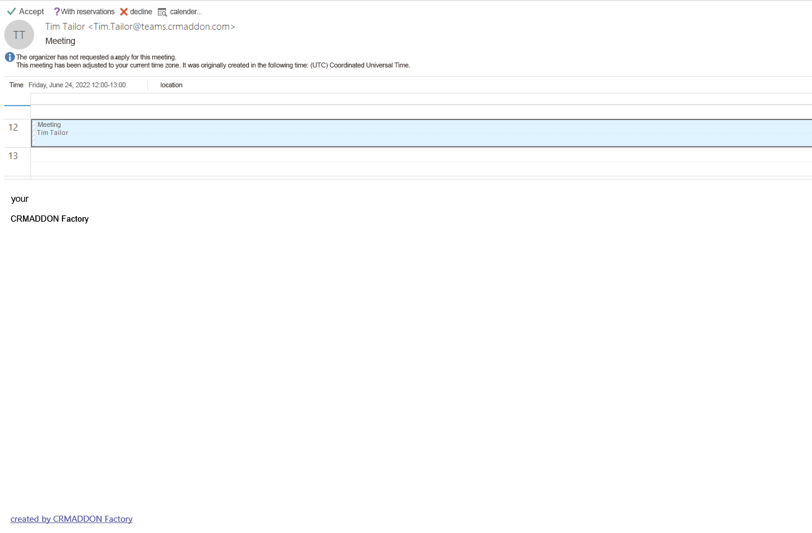Screen dimensions: 812x533
Task: Select Tim Tailor's TT avatar circle
Action: click(x=19, y=35)
